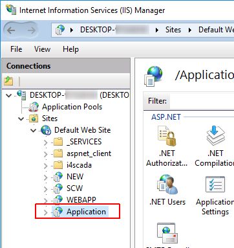
Task: Click the Sites breadcrumb in address bar
Action: (x=173, y=30)
